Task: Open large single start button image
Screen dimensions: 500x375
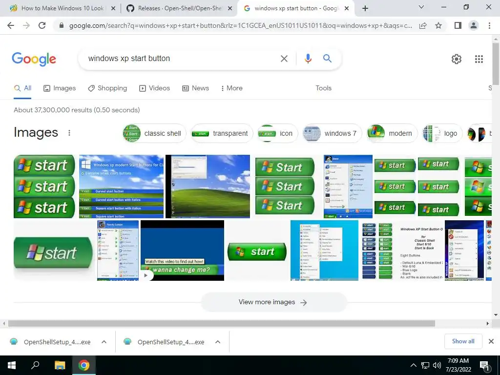Action: 54,251
